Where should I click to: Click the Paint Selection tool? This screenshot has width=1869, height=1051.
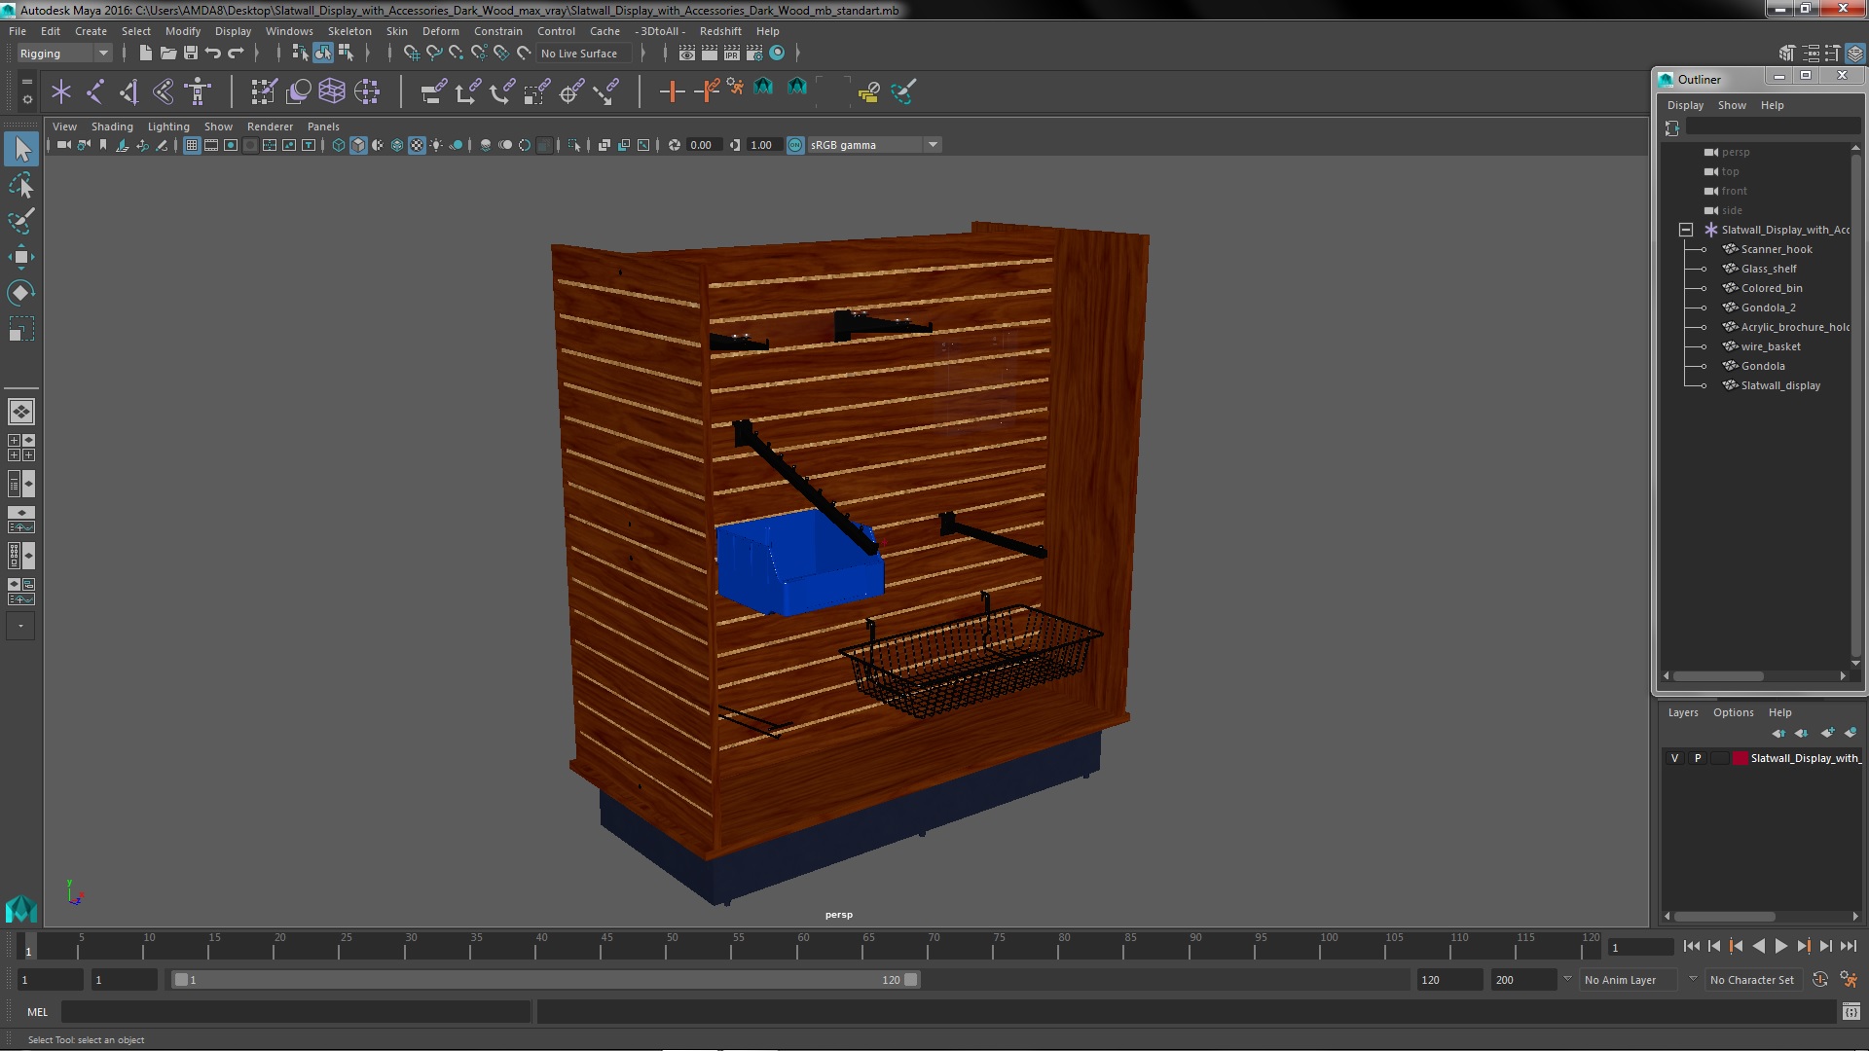pyautogui.click(x=20, y=221)
